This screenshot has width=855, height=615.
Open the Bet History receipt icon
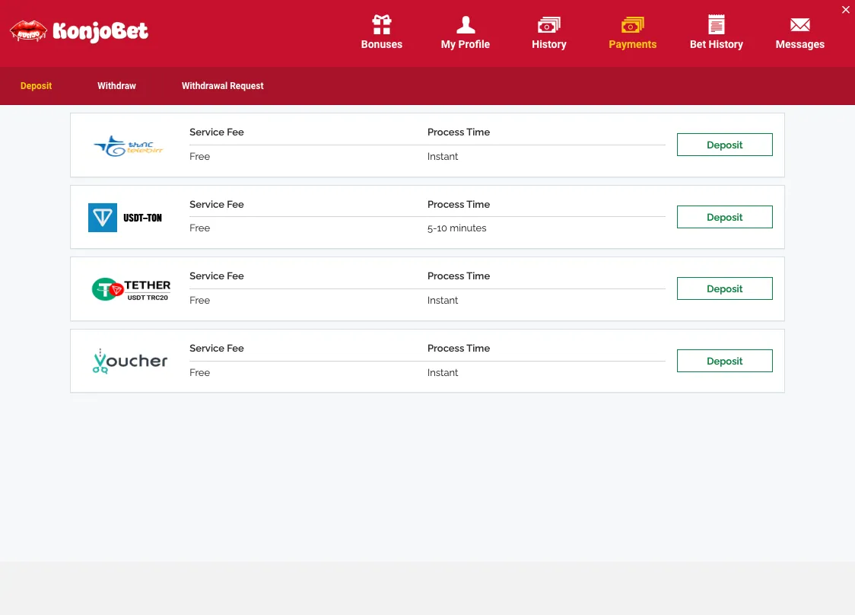click(716, 24)
